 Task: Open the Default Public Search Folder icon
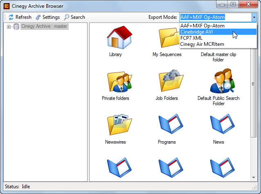[x=223, y=81]
